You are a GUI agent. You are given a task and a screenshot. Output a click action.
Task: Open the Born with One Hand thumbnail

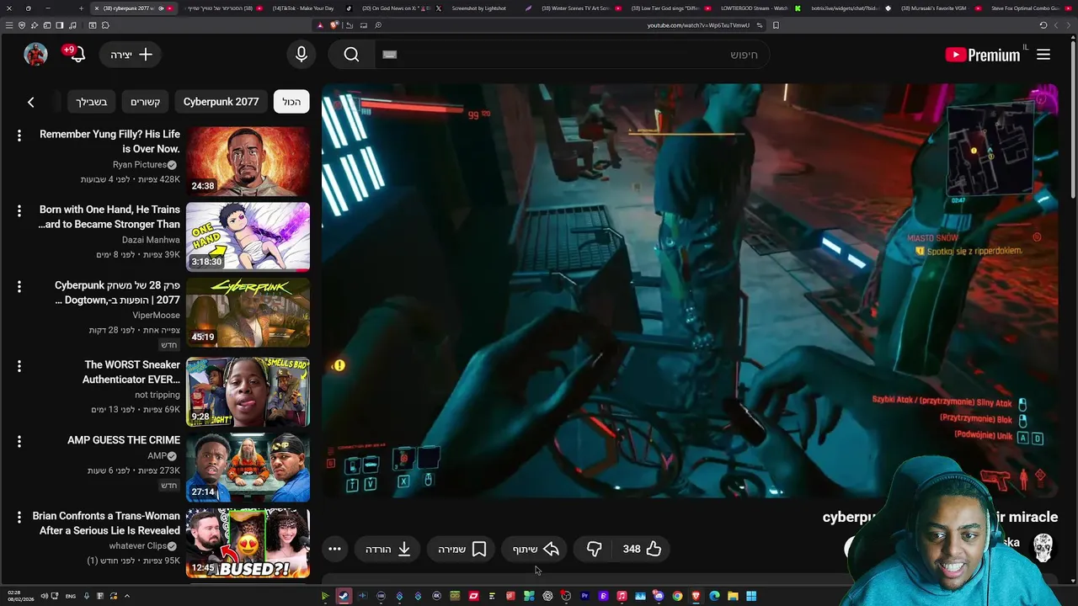[x=248, y=237]
